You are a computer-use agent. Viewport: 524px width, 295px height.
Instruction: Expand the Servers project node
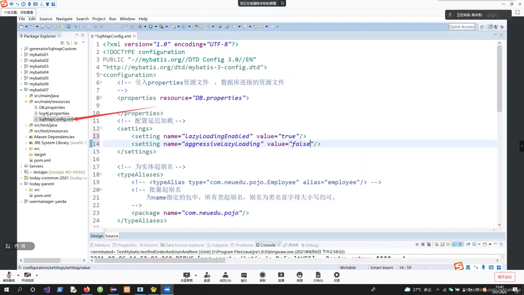coord(21,166)
